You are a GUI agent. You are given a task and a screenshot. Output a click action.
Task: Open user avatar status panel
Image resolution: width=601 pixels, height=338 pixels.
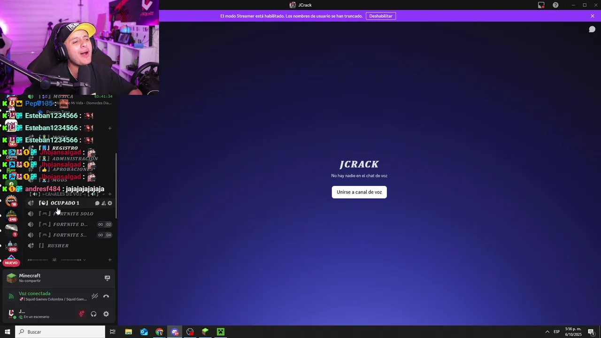11,314
